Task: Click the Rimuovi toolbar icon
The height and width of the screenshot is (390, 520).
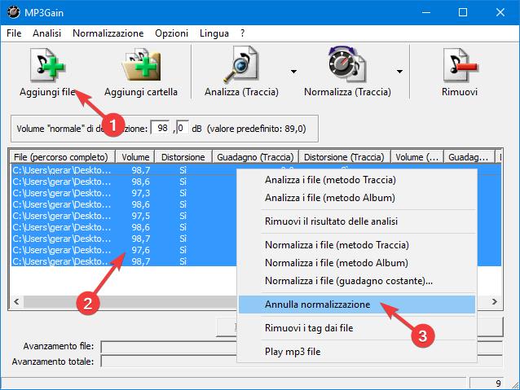Action: pyautogui.click(x=460, y=65)
